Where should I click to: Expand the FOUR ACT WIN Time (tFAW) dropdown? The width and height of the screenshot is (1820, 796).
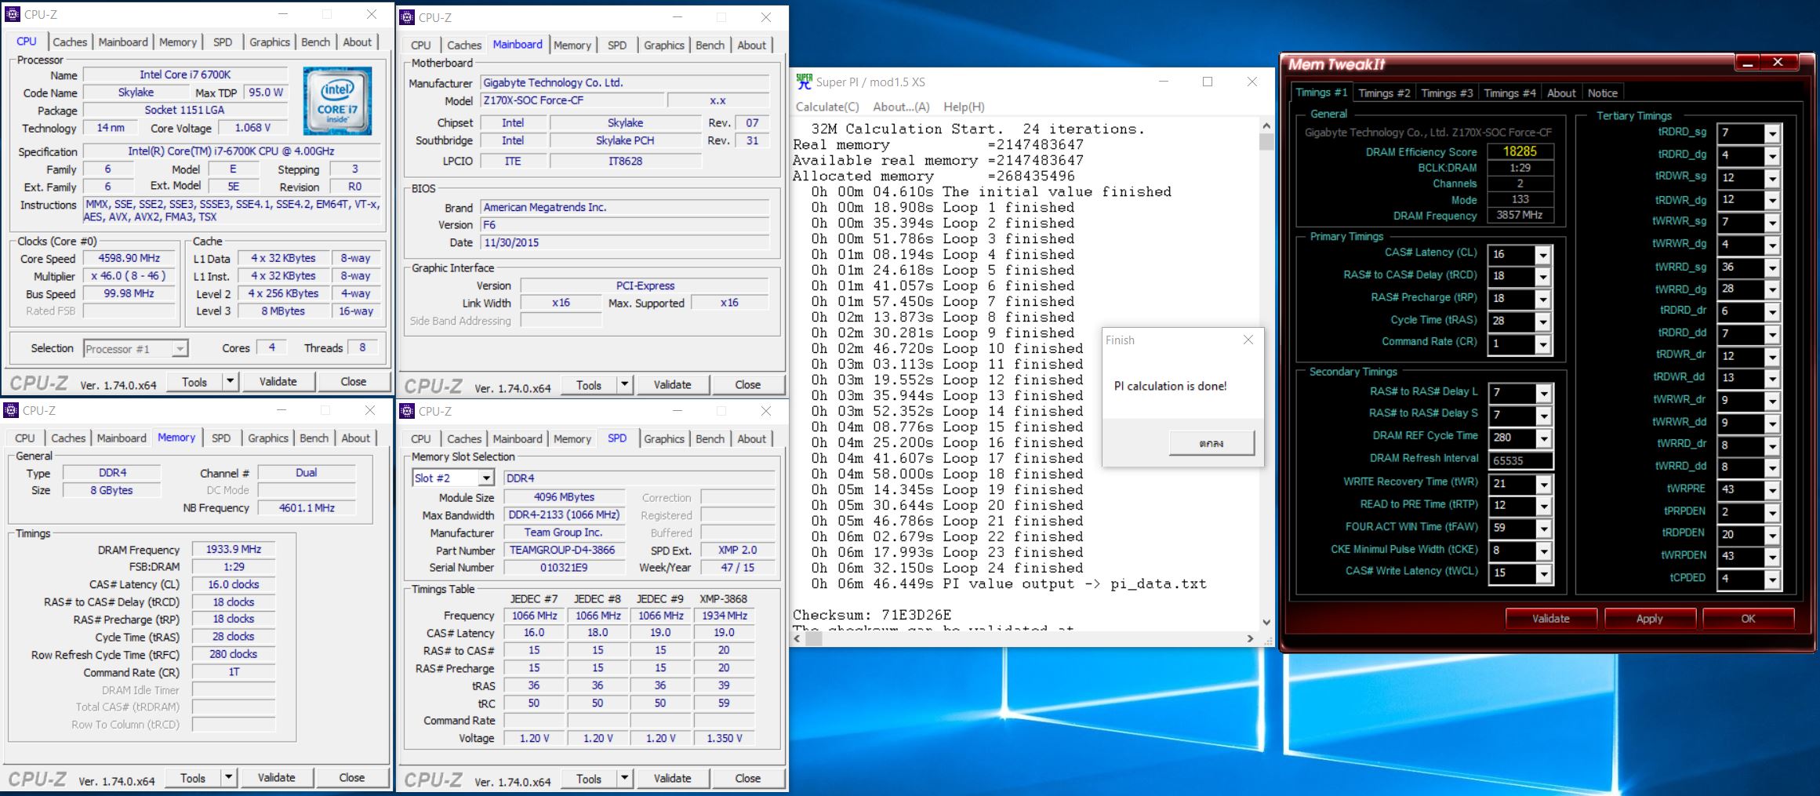pyautogui.click(x=1543, y=529)
